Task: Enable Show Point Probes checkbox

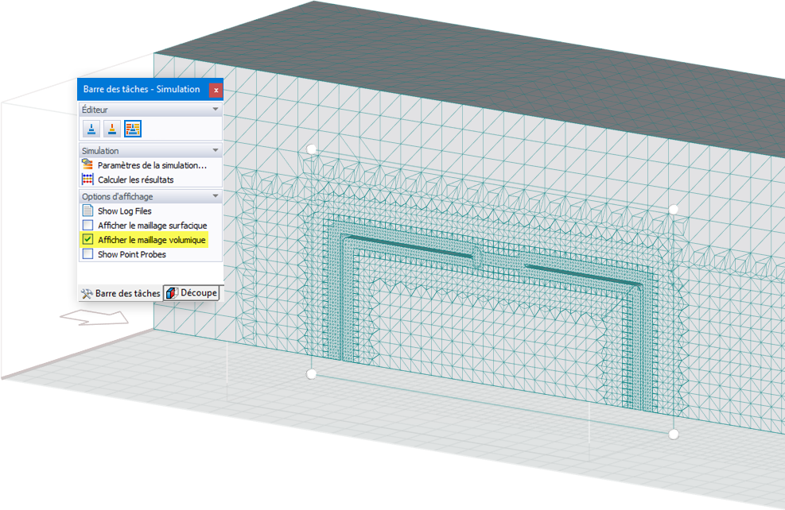Action: coord(87,254)
